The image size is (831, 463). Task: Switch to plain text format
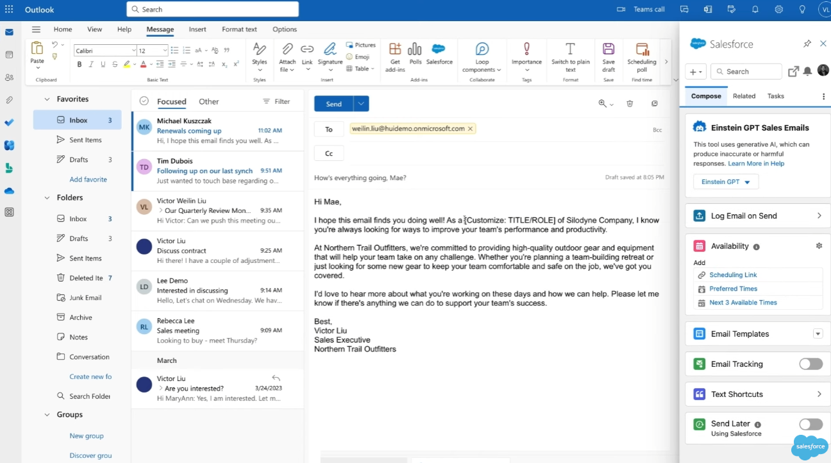pyautogui.click(x=570, y=57)
